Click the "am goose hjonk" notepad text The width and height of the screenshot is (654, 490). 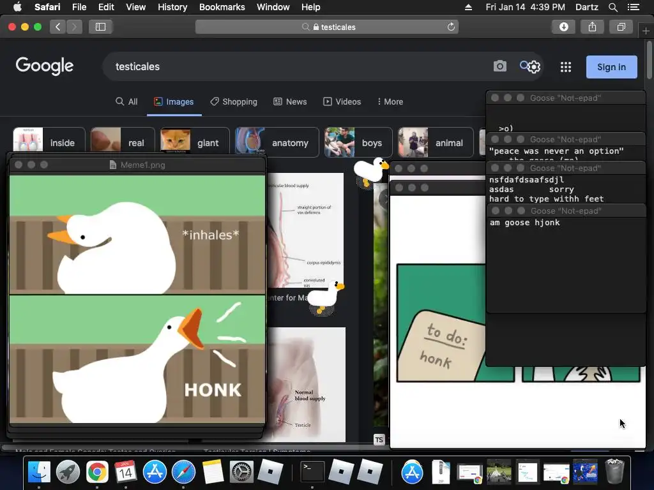tap(525, 223)
